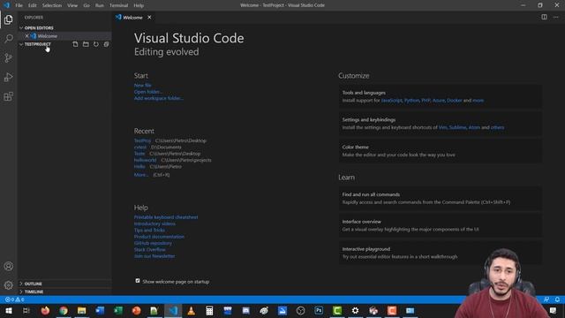This screenshot has height=318, width=565.
Task: Open Find and run all commands card
Action: [440, 198]
